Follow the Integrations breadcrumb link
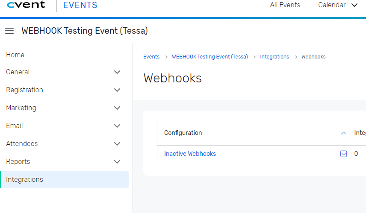366x213 pixels. click(x=274, y=57)
